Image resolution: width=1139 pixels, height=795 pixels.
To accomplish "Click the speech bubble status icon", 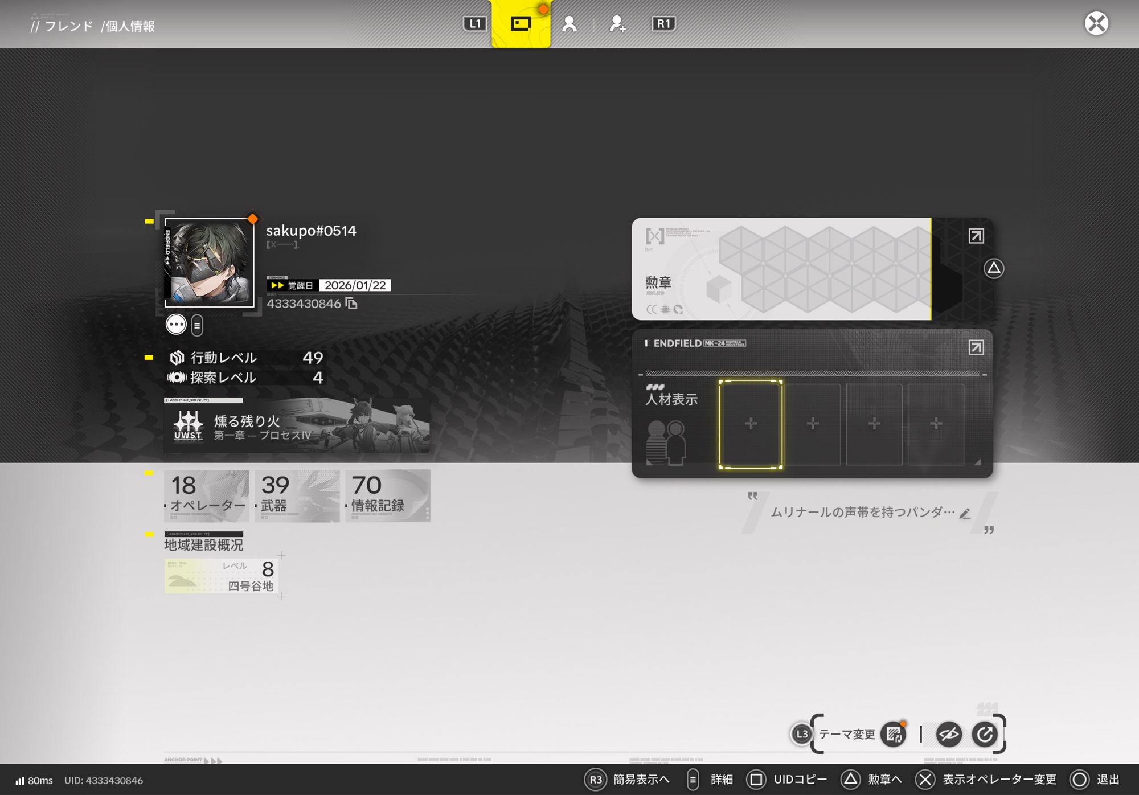I will click(x=176, y=325).
